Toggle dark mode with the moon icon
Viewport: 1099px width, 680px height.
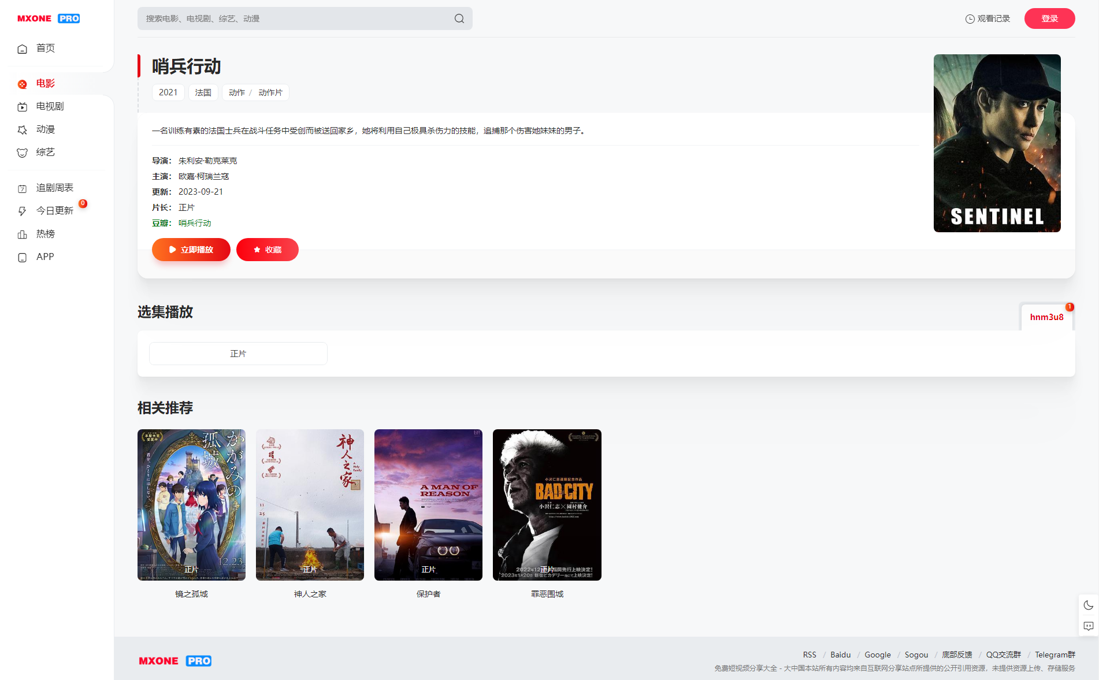click(1089, 605)
